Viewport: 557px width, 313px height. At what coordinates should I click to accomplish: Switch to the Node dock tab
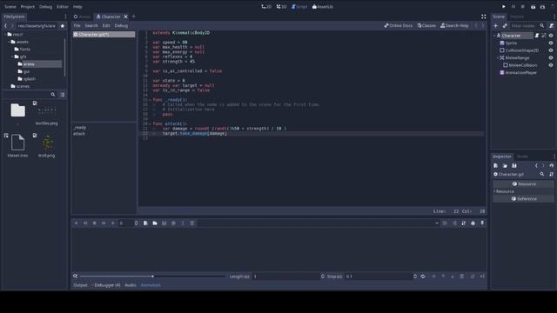coord(522,156)
